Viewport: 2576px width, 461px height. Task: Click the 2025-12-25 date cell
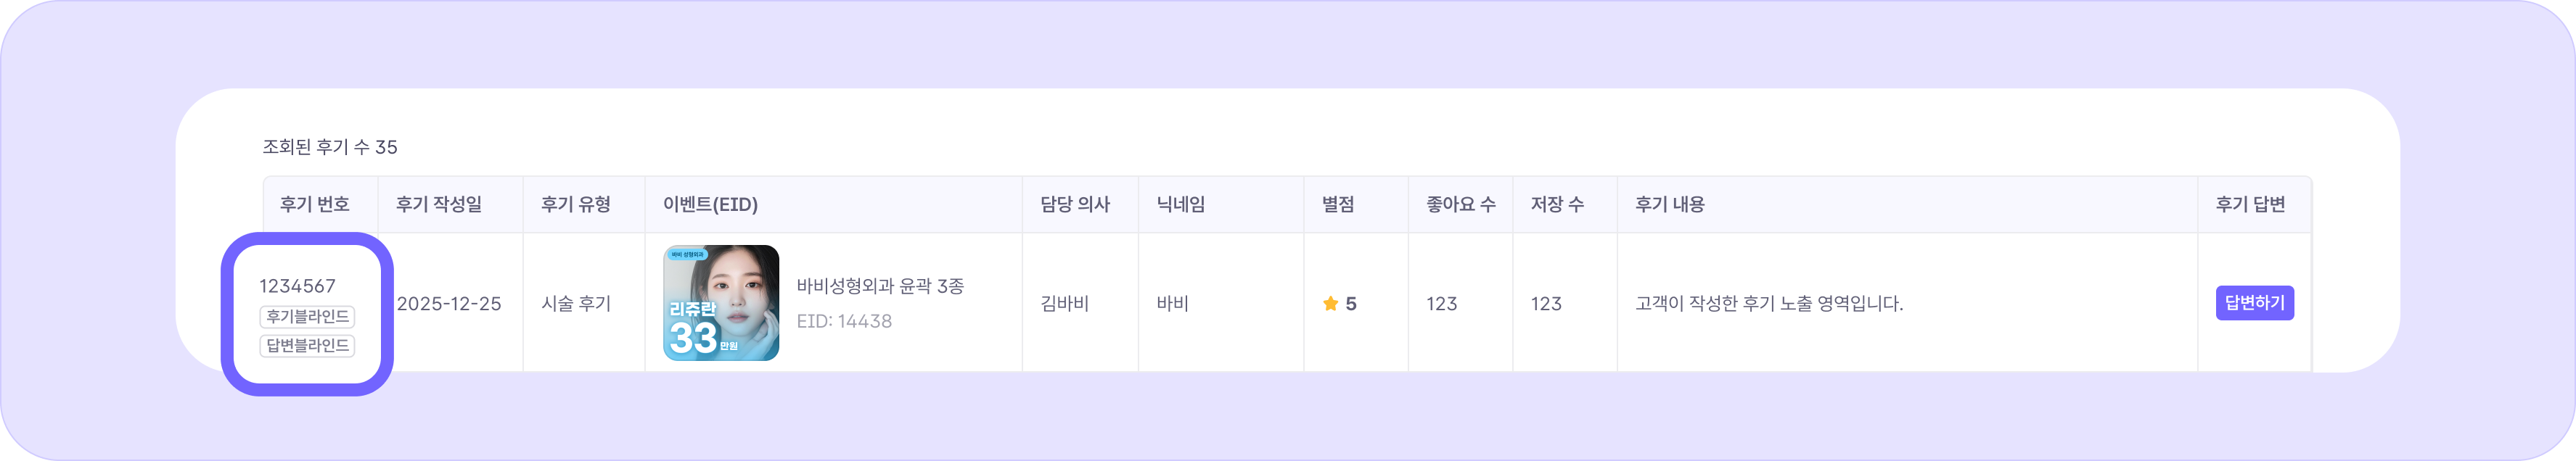[x=449, y=303]
